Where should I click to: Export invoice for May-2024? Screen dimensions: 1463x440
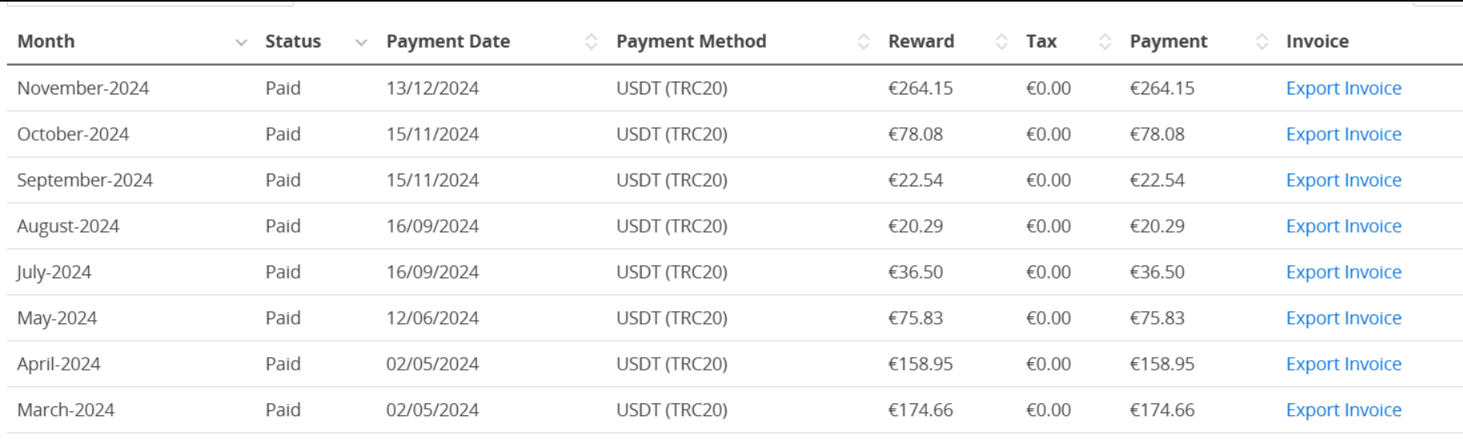pos(1344,318)
